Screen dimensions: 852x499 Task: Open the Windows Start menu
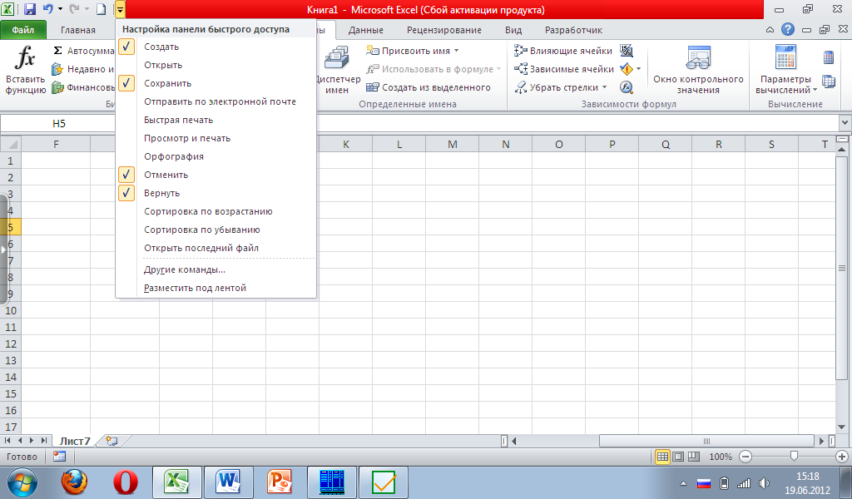pos(22,482)
